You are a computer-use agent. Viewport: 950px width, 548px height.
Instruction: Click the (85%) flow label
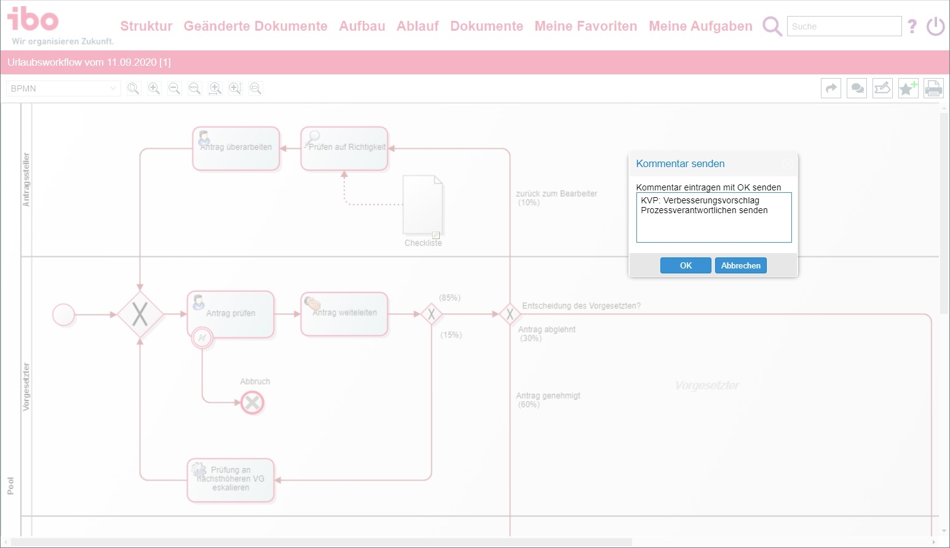(x=449, y=298)
